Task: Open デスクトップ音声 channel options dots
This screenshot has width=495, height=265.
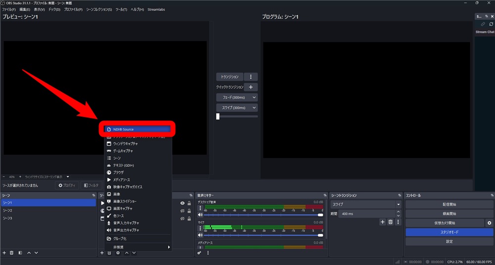Action: coord(200,208)
